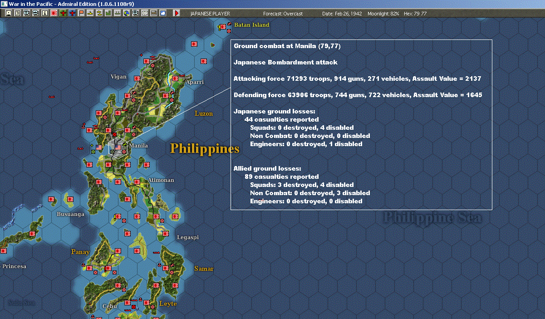The width and height of the screenshot is (545, 319).
Task: Select the red plane on green icon
Action: [63, 13]
